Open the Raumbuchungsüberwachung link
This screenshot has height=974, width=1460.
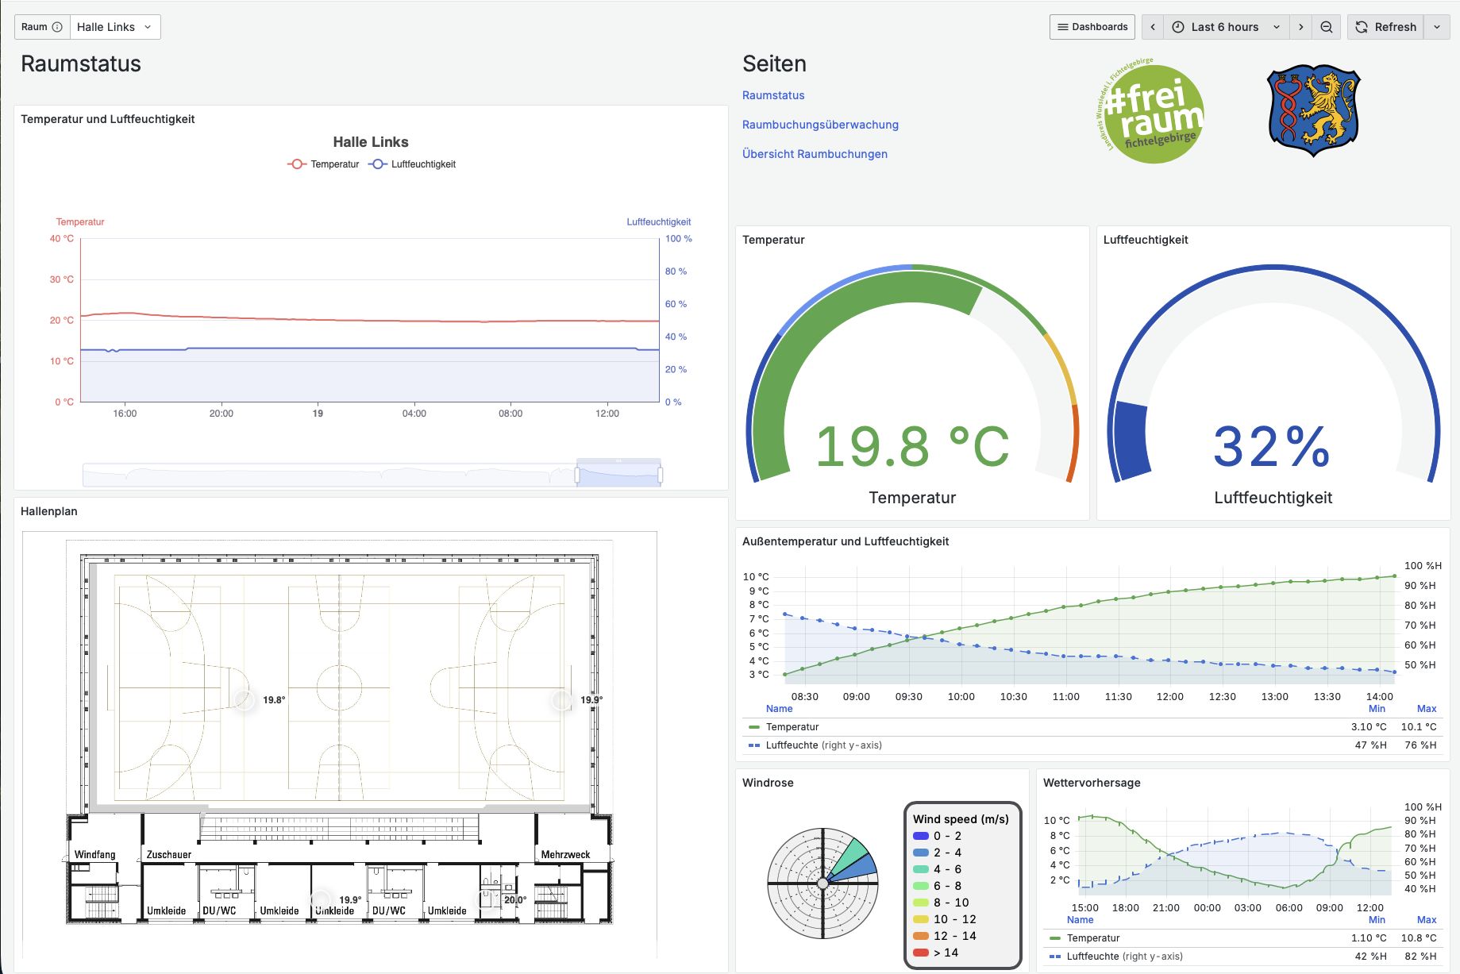820,125
